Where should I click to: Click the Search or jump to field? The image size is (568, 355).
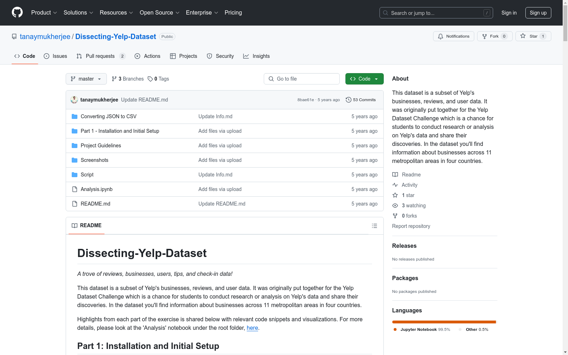tap(436, 13)
